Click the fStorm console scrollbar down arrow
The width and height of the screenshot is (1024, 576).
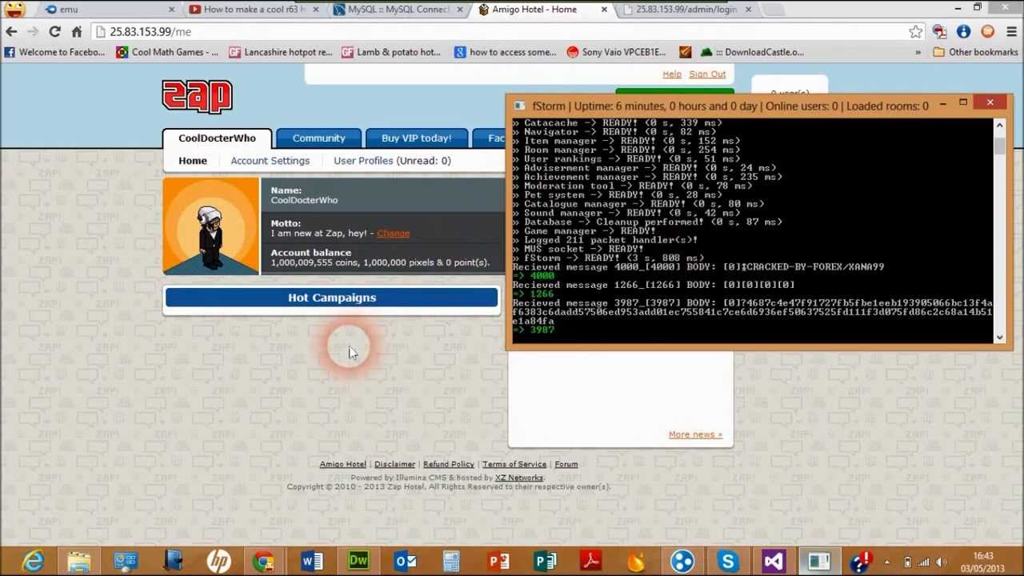click(999, 338)
